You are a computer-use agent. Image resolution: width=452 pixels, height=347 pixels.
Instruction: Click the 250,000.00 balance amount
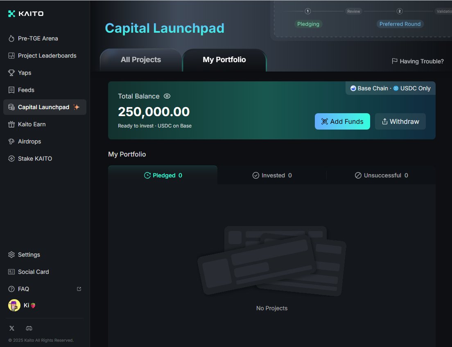pyautogui.click(x=154, y=112)
